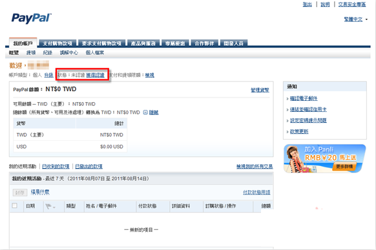
Task: Click the Panli RMB¥20 promo banner image
Action: pyautogui.click(x=325, y=158)
